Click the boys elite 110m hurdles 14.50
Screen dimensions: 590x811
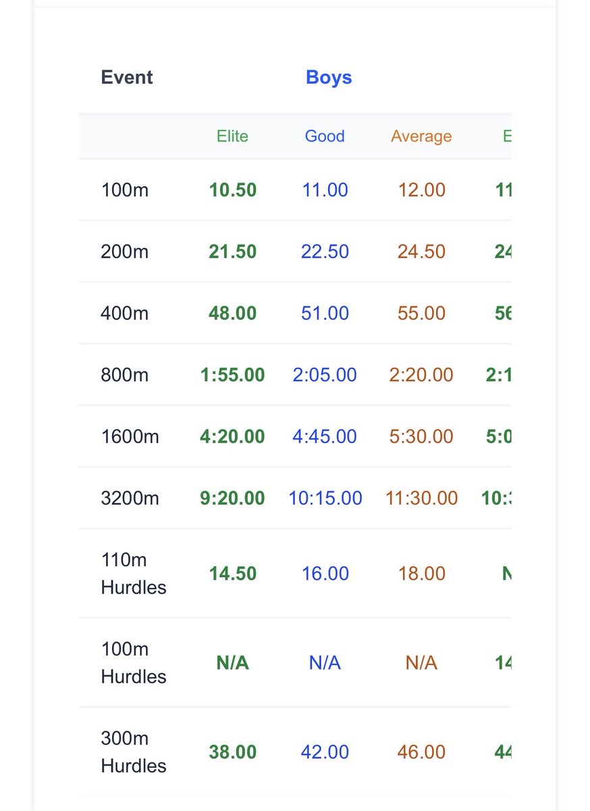pyautogui.click(x=233, y=573)
